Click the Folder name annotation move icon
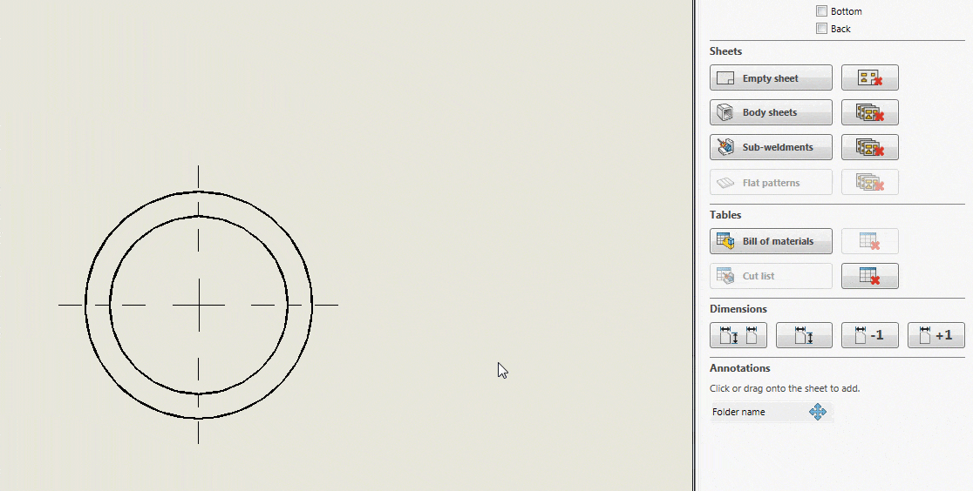This screenshot has height=491, width=973. [x=818, y=412]
